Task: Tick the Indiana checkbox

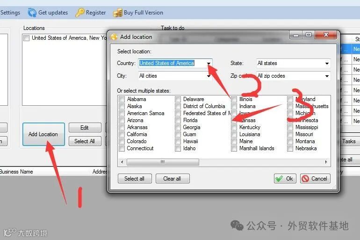Action: [x=234, y=106]
